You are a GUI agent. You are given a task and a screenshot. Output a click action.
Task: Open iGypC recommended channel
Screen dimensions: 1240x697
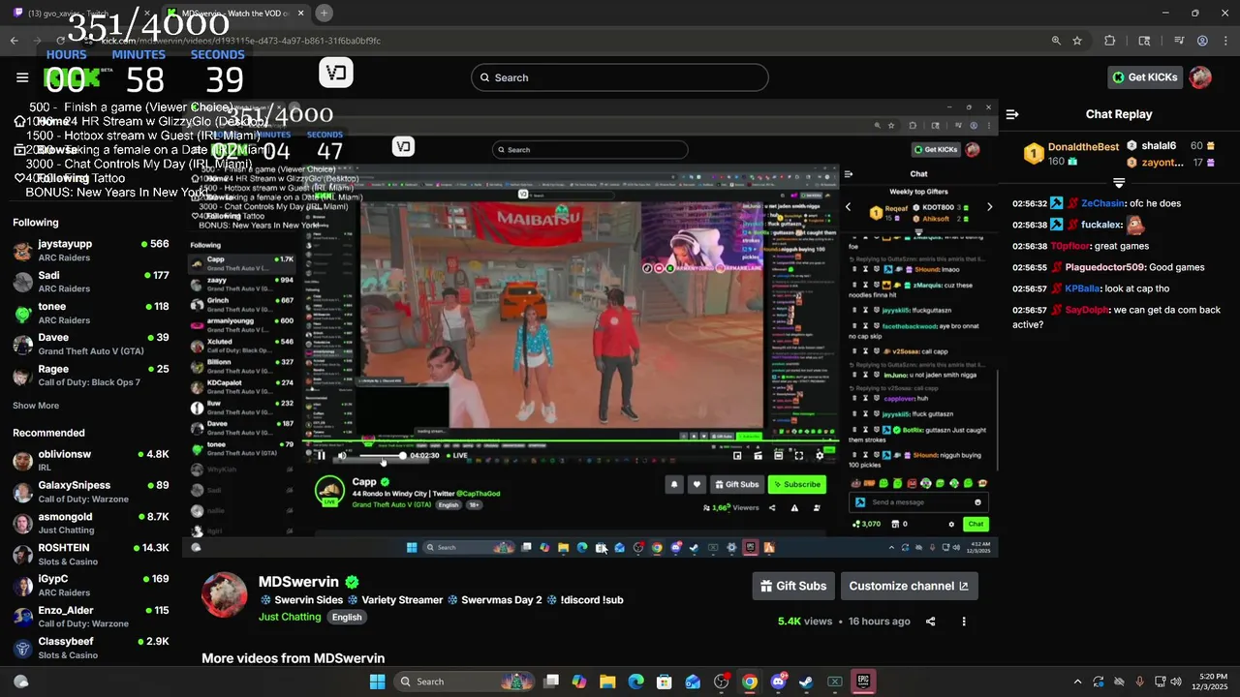[x=91, y=585]
